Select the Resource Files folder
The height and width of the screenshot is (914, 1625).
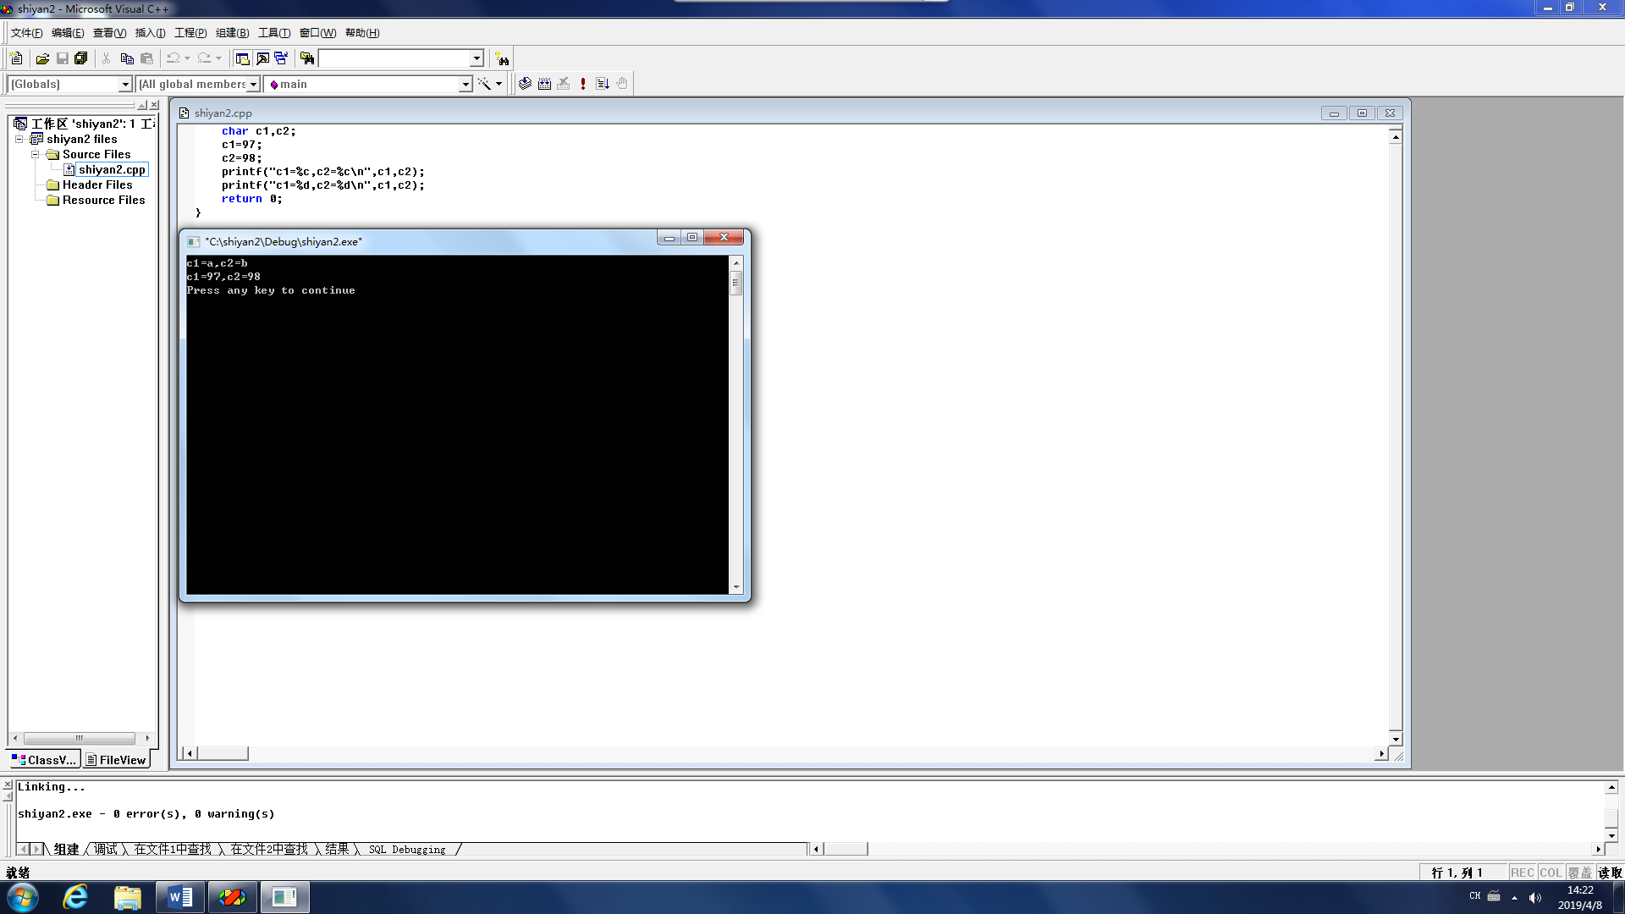tap(103, 200)
